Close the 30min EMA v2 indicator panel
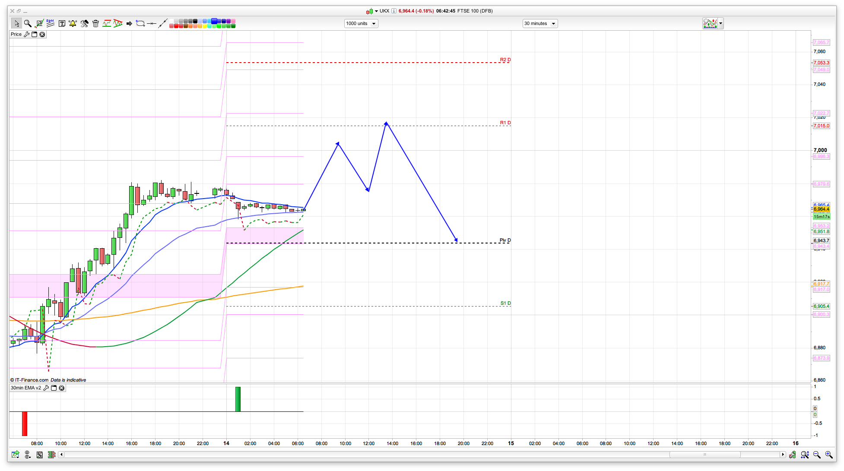 [x=62, y=388]
